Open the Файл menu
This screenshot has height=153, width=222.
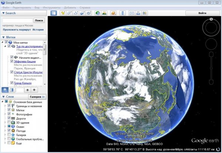(6, 7)
